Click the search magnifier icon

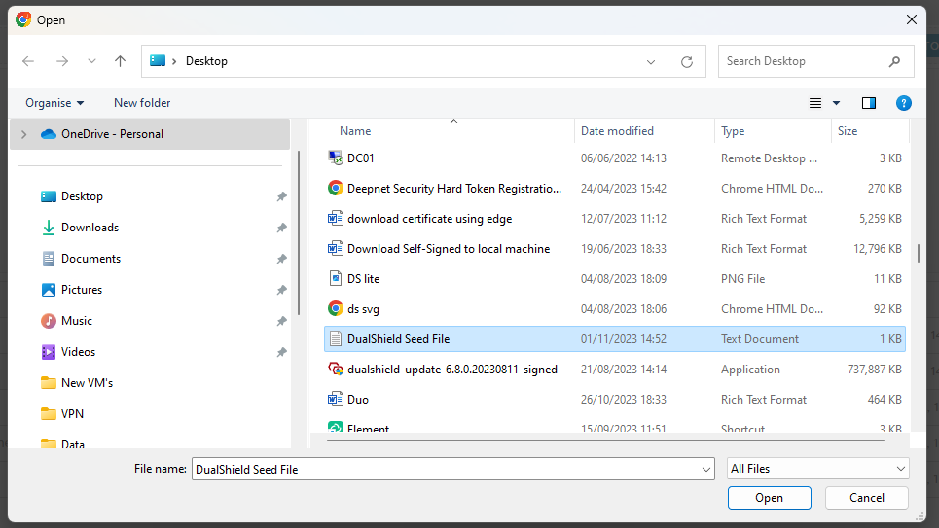click(894, 61)
